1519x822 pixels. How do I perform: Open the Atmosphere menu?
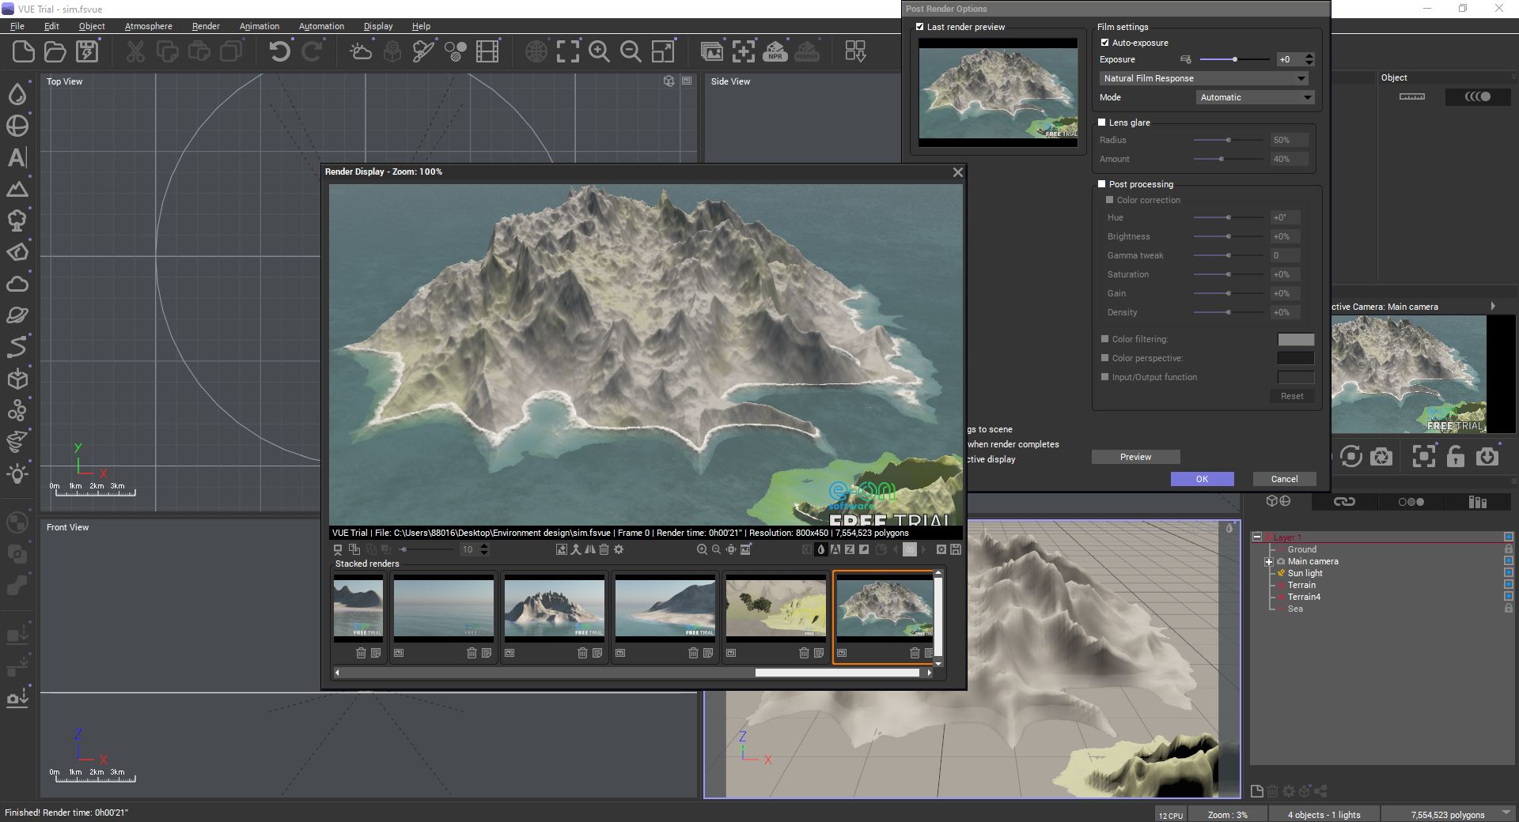[x=148, y=26]
